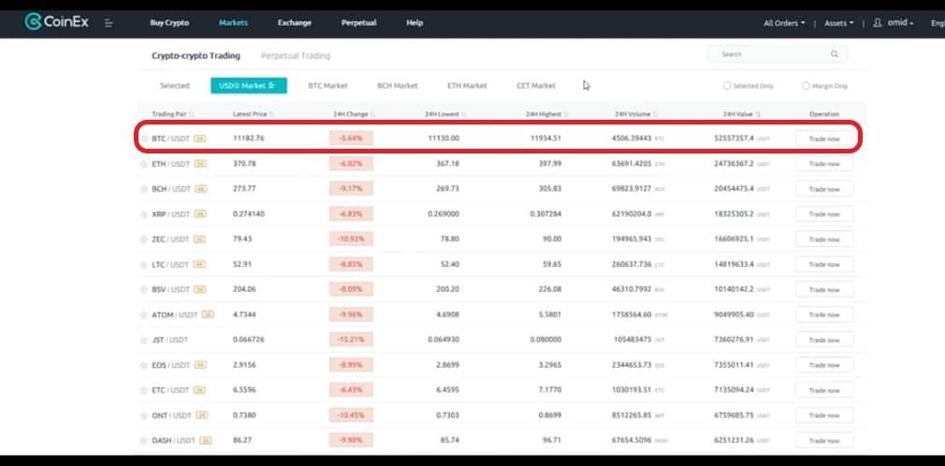Select the BTC Market tab
This screenshot has height=466, width=945.
[327, 85]
